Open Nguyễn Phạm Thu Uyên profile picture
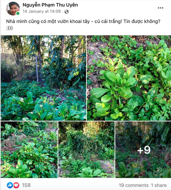The image size is (171, 190). (x=13, y=9)
